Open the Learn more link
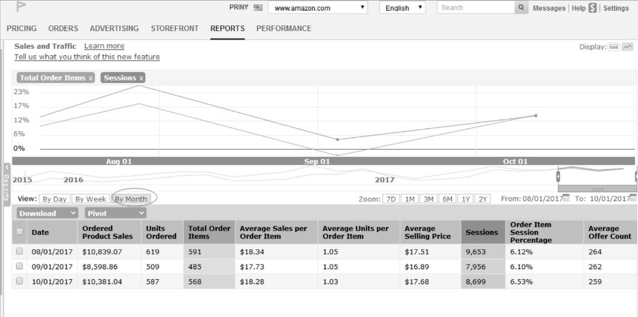This screenshot has width=638, height=317. [104, 46]
